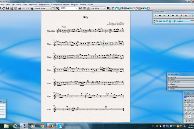Screen dimensions: 194x129
Task: Open the Editar menu
Action: [8, 5]
